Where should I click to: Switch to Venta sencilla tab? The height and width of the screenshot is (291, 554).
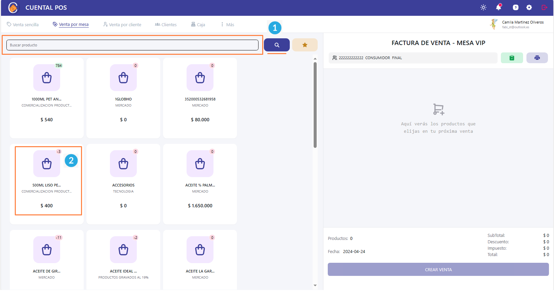click(x=23, y=25)
